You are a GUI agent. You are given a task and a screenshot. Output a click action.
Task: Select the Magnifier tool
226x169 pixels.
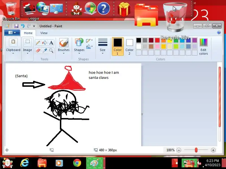pyautogui.click(x=51, y=50)
